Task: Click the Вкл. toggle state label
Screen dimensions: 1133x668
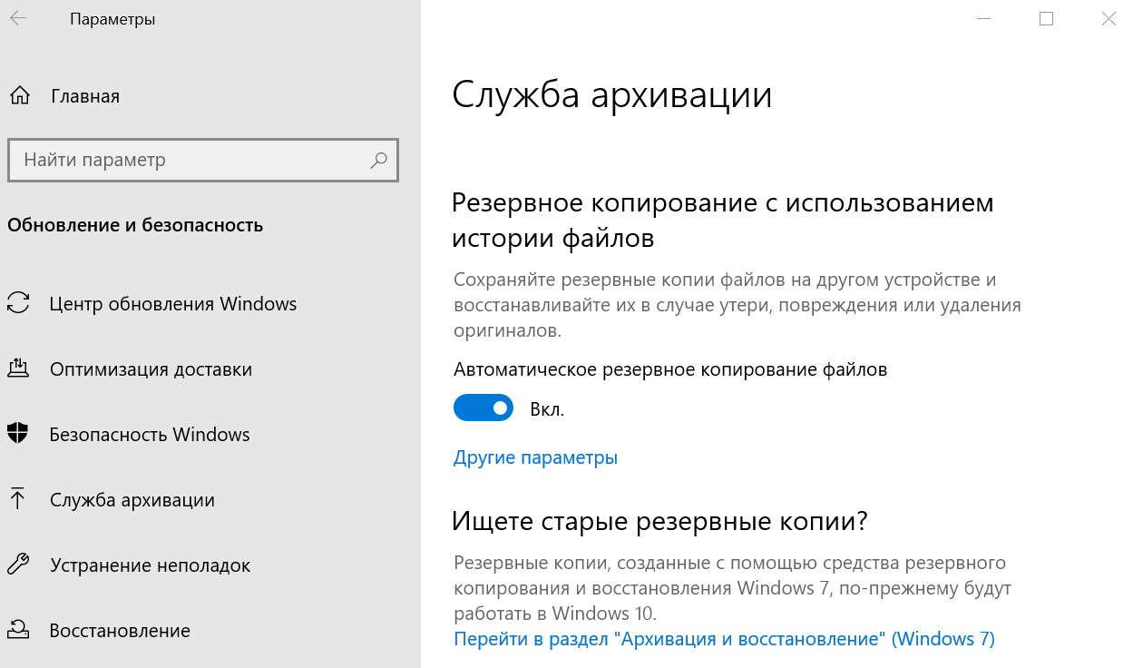Action: pyautogui.click(x=547, y=410)
